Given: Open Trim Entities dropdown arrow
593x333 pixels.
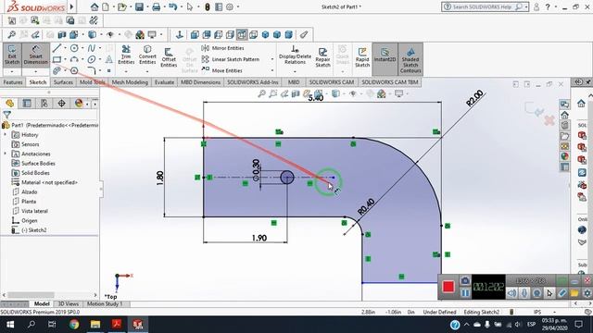Looking at the screenshot, I should (x=126, y=71).
